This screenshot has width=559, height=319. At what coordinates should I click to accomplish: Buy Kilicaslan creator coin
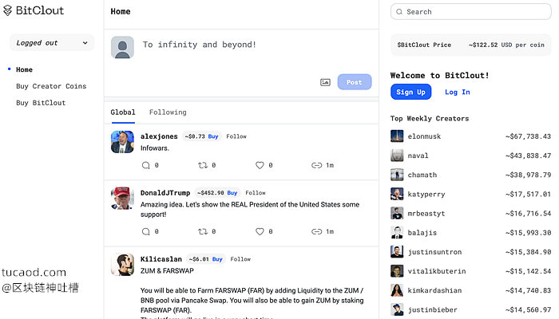tap(217, 259)
